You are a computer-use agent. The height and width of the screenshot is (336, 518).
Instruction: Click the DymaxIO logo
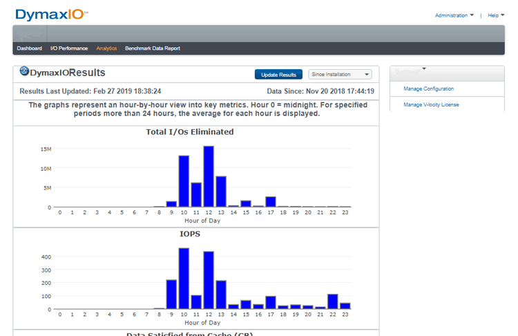pos(52,15)
